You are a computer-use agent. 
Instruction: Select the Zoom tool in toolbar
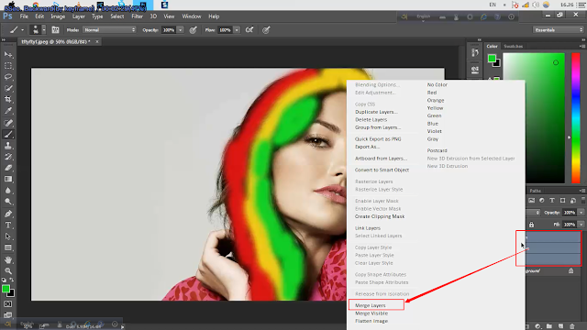(8, 271)
